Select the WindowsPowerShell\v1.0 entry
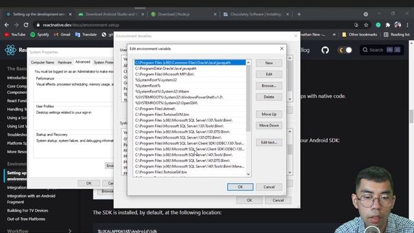The width and height of the screenshot is (414, 233). (190, 97)
